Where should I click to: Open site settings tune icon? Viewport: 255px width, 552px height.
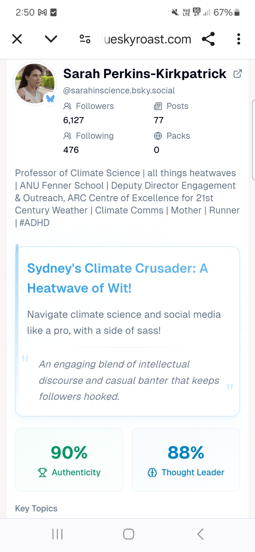pyautogui.click(x=85, y=39)
